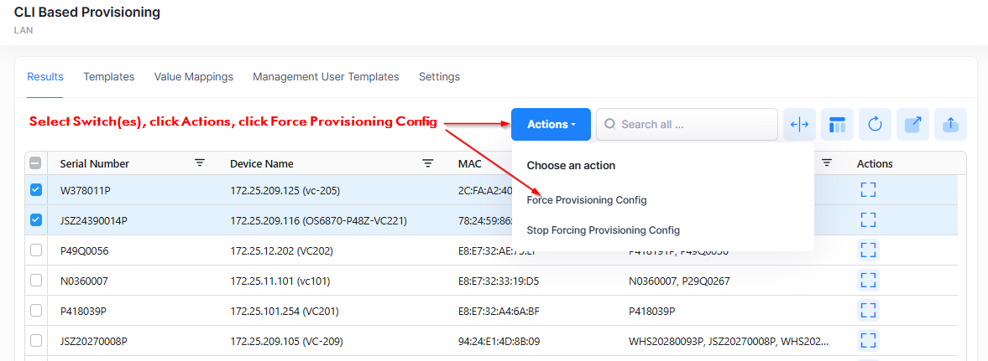Click the refresh results icon

875,125
